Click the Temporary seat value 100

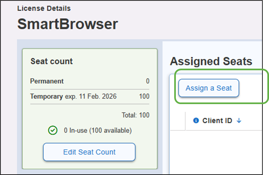pyautogui.click(x=144, y=97)
